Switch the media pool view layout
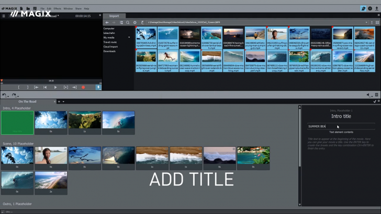This screenshot has height=214, width=381. pyautogui.click(x=377, y=22)
